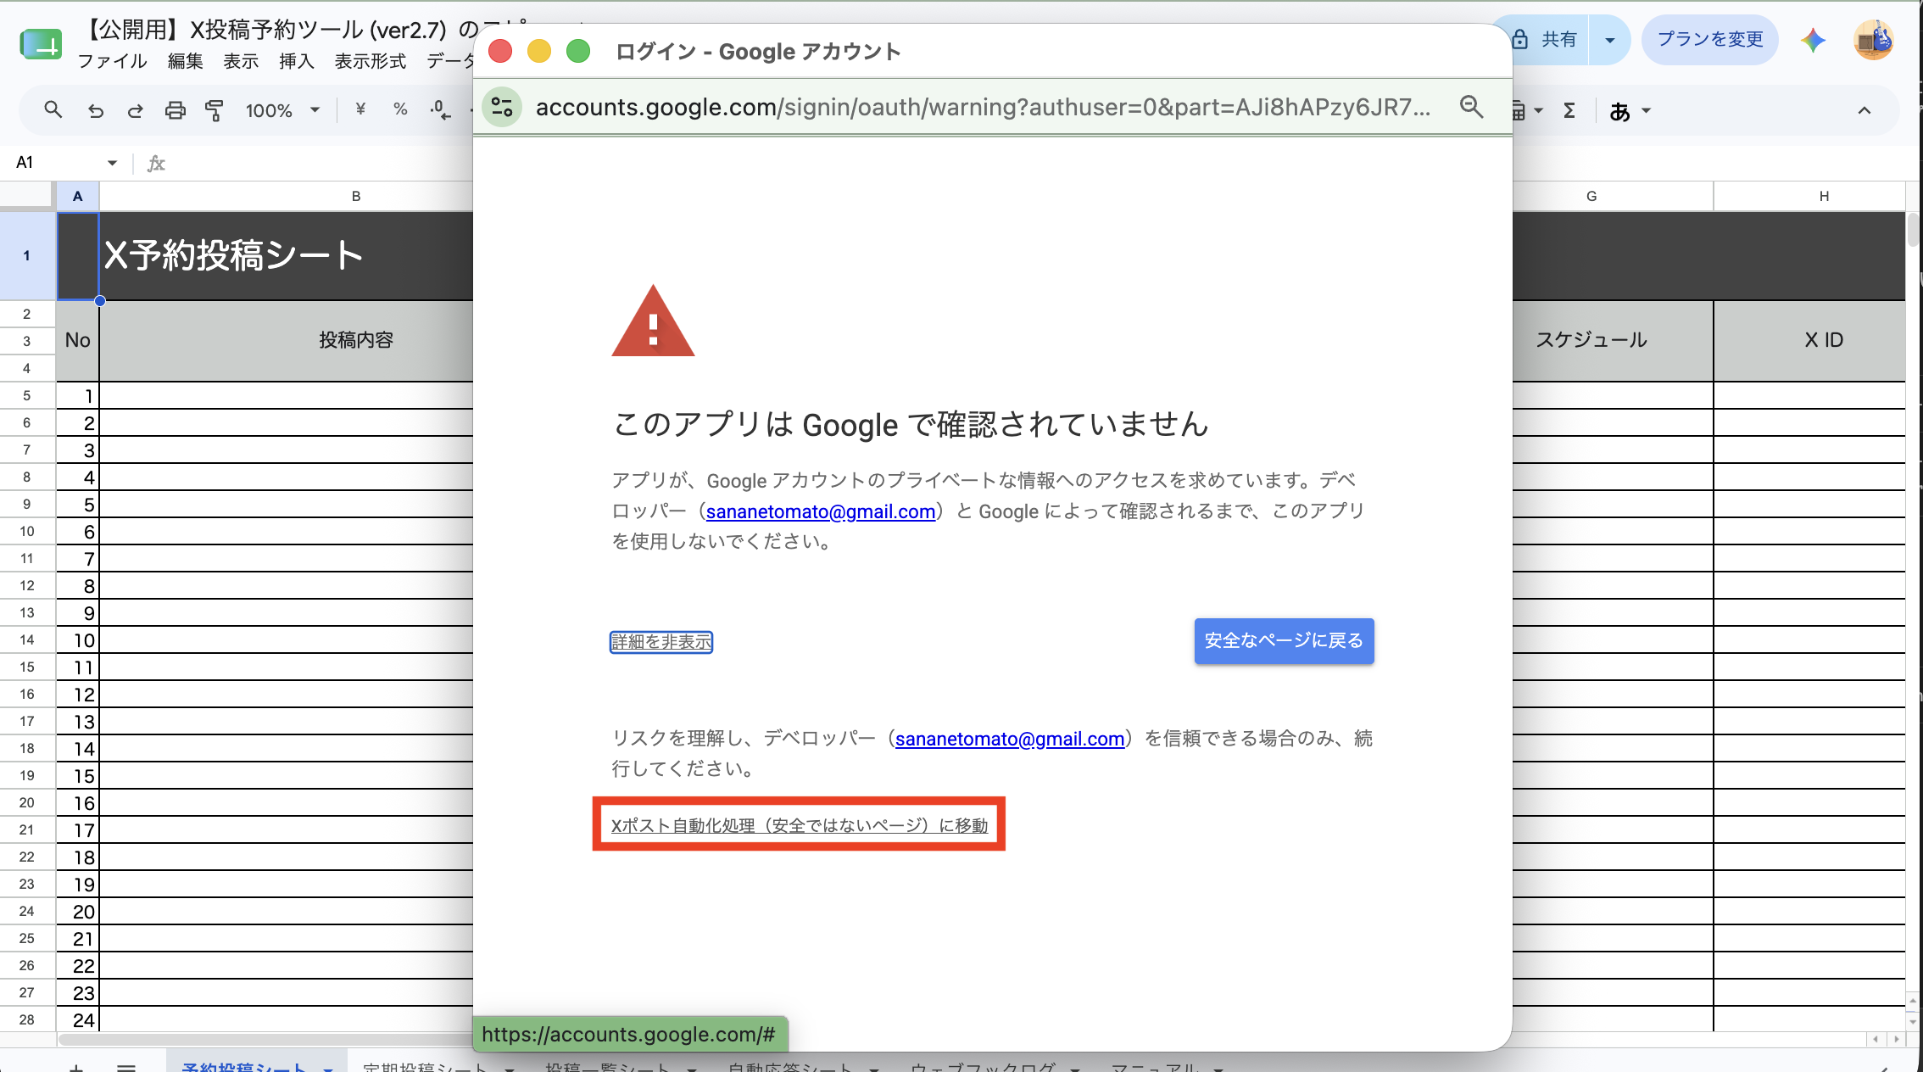Click the cell containing number 24
Viewport: 1923px width, 1072px height.
point(77,1020)
